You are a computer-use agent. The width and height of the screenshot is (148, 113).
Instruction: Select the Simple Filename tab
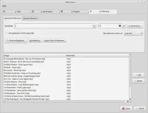click(30, 18)
